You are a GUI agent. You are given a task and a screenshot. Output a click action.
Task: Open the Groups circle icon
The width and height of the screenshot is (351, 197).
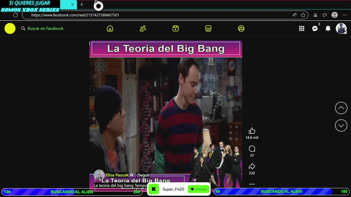click(x=241, y=28)
